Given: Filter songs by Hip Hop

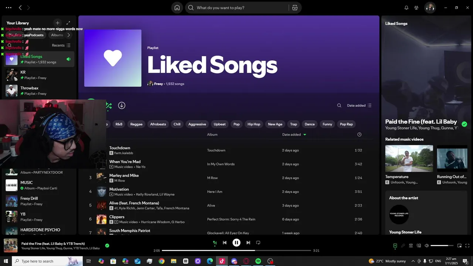Looking at the screenshot, I should point(254,124).
